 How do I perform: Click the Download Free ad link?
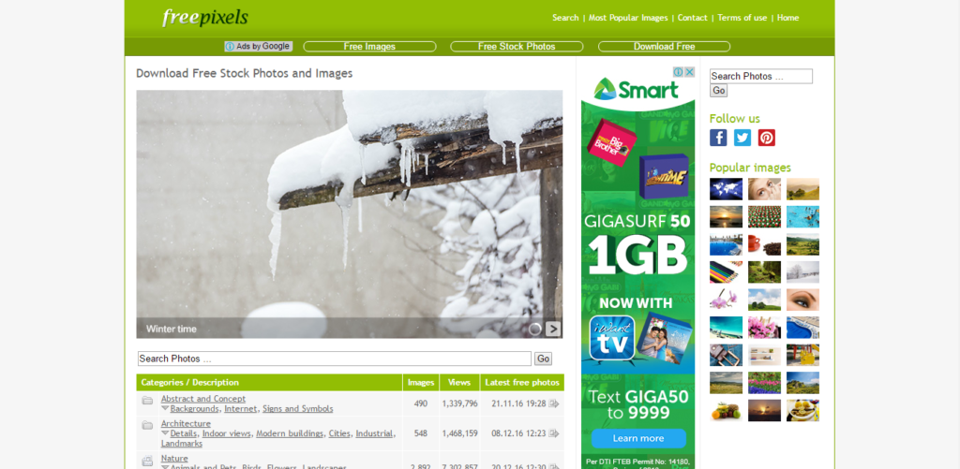[x=665, y=47]
